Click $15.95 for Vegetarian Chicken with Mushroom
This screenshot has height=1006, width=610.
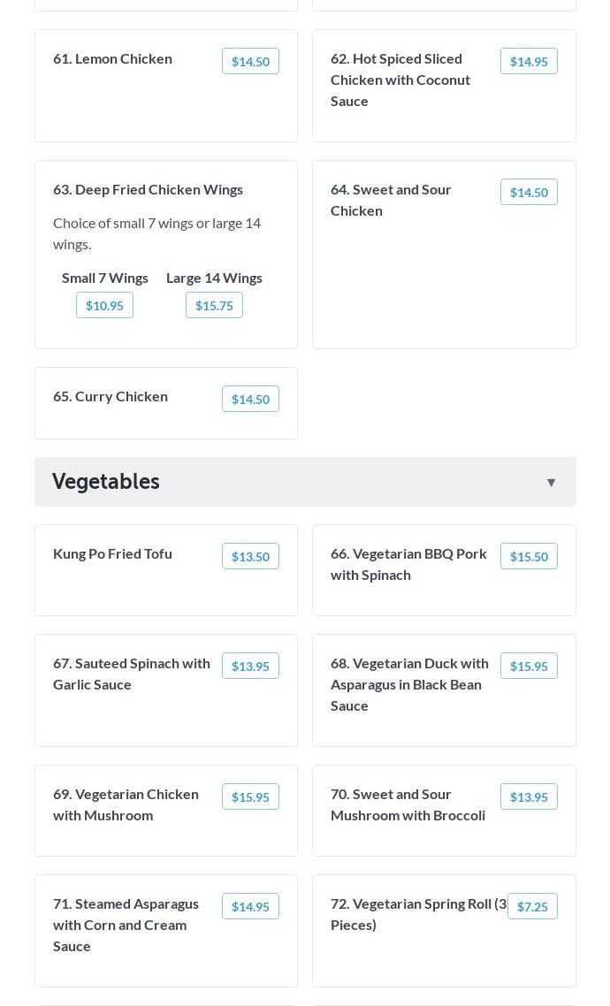click(x=250, y=796)
